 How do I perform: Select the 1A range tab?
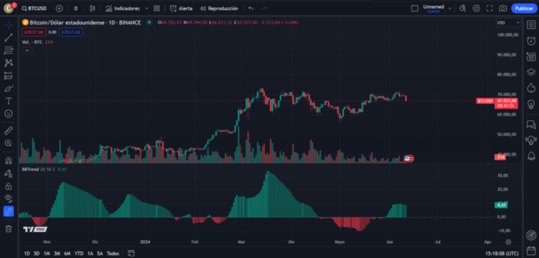click(90, 254)
